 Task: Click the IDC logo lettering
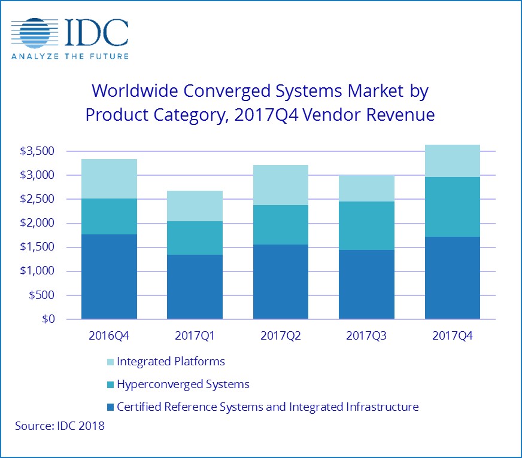(x=96, y=32)
